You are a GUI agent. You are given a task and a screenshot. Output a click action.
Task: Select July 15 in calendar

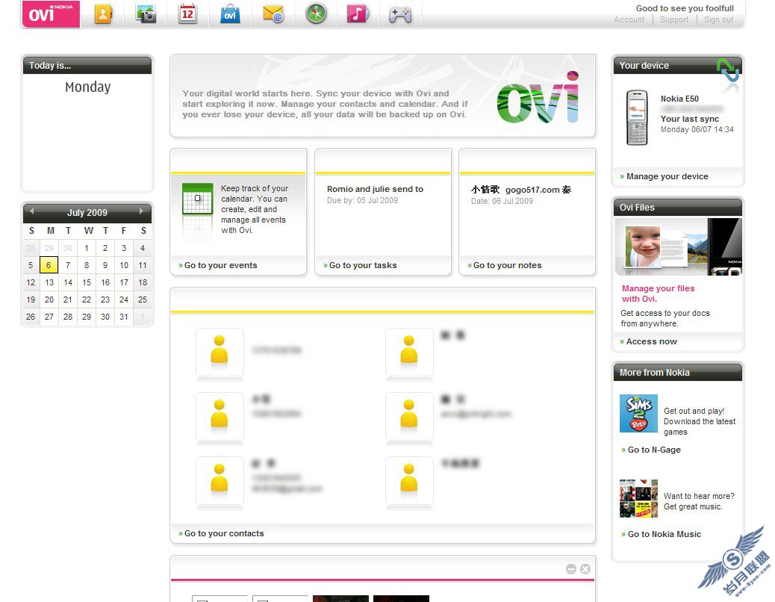coord(87,282)
